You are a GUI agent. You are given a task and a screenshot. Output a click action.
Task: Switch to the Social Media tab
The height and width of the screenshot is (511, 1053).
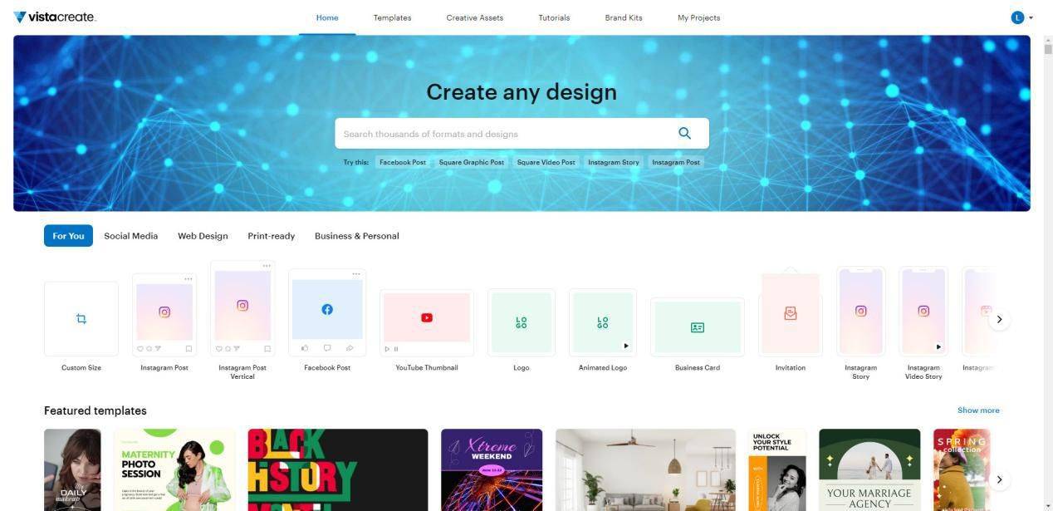(130, 236)
